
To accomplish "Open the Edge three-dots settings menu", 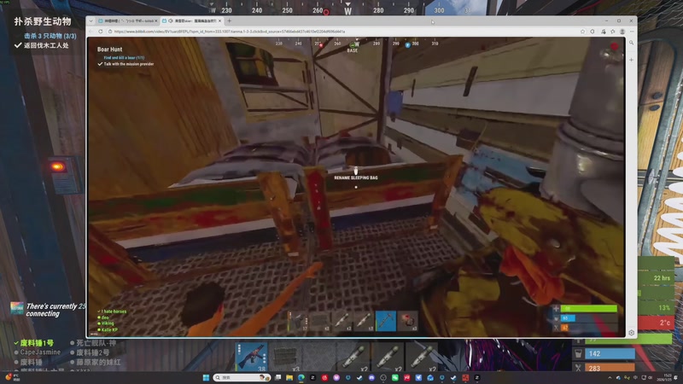I will click(x=632, y=32).
